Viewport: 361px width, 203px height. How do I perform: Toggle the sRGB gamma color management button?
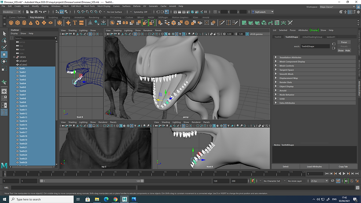247,34
